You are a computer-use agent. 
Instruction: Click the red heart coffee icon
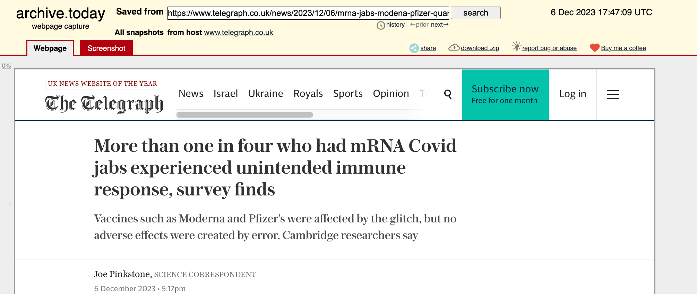coord(594,47)
